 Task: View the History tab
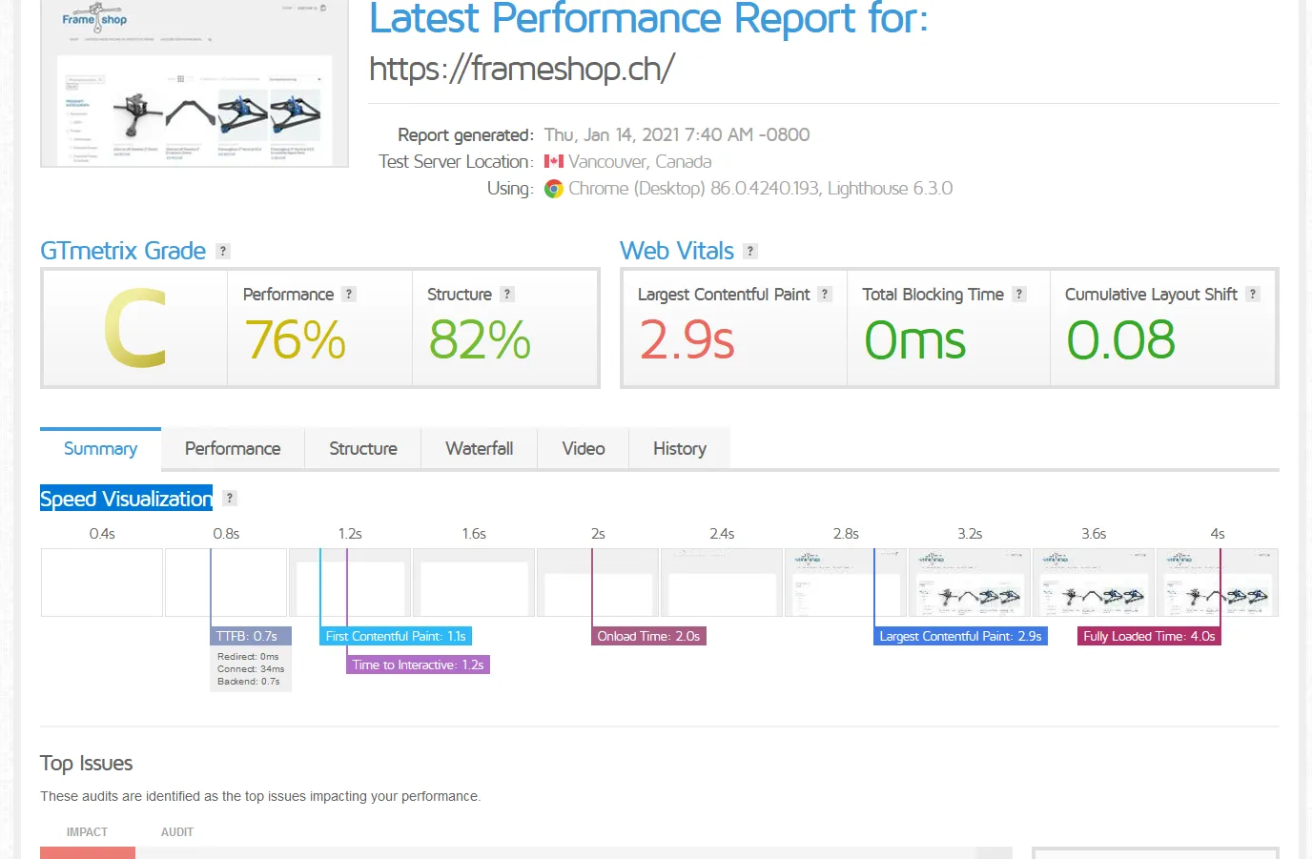click(x=680, y=449)
